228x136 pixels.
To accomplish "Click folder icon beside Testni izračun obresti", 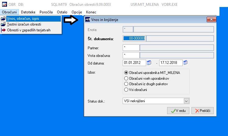I will pyautogui.click(x=3, y=24).
